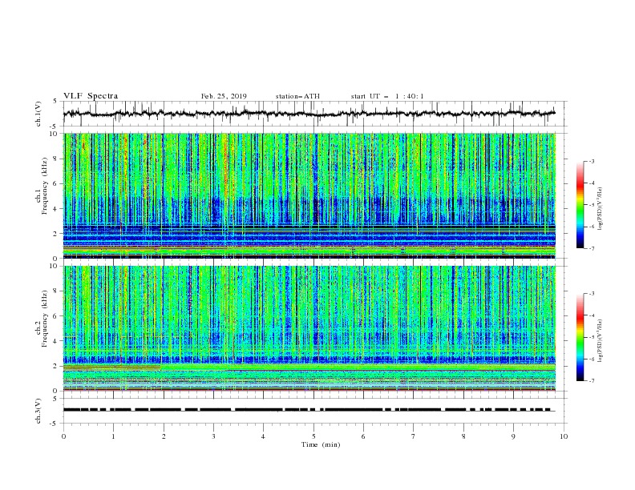Click the red region of ch.1 colorbar

(x=580, y=184)
